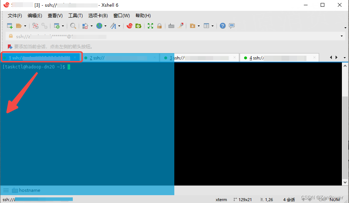
Task: Switch to session tab 4
Action: tap(280, 58)
